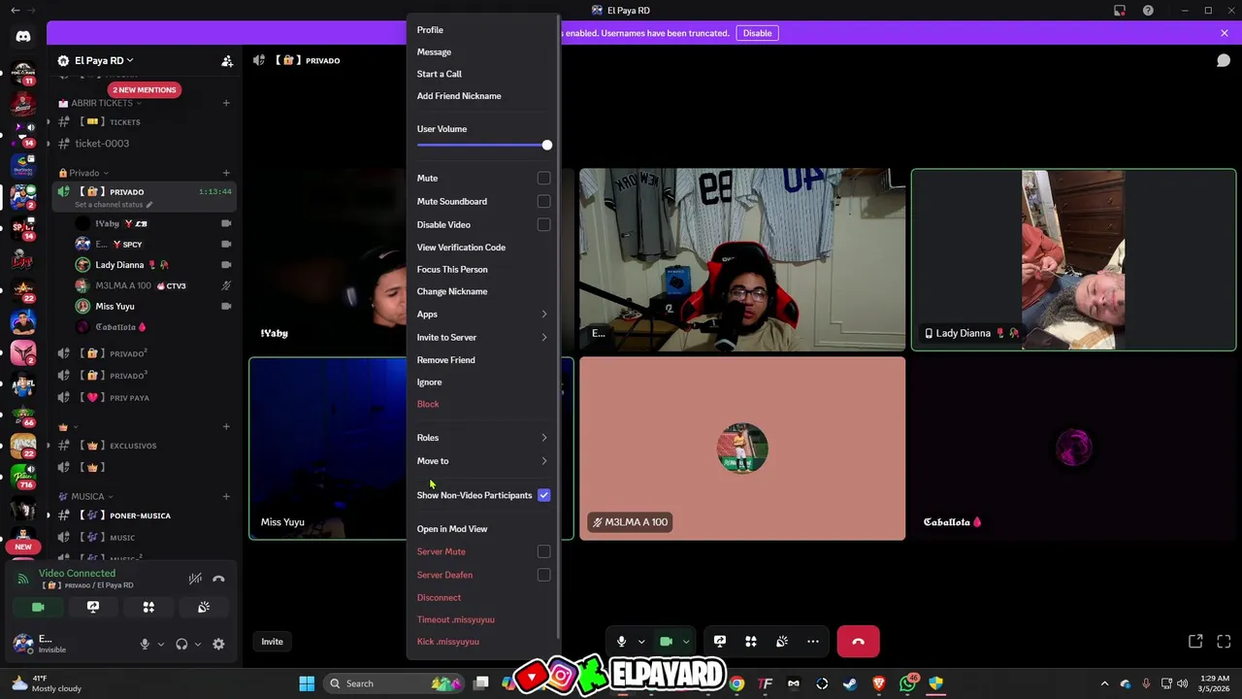Turn off camera in call control bar

tap(666, 642)
